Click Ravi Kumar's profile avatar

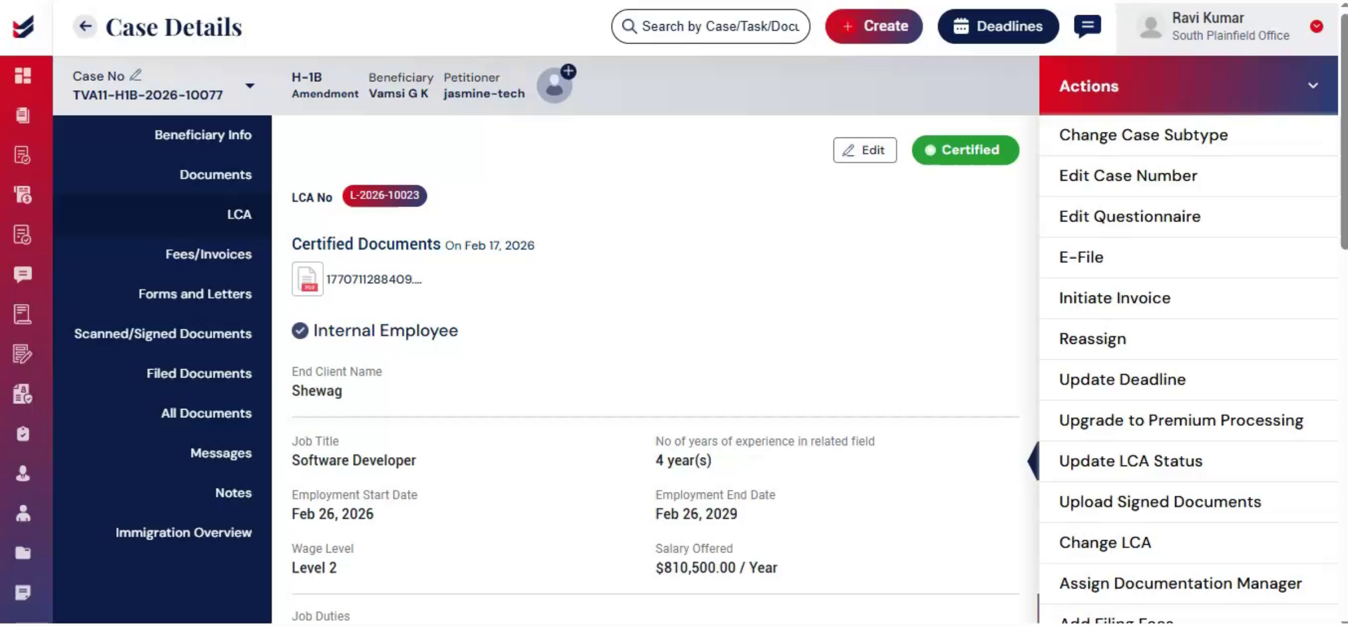1150,26
